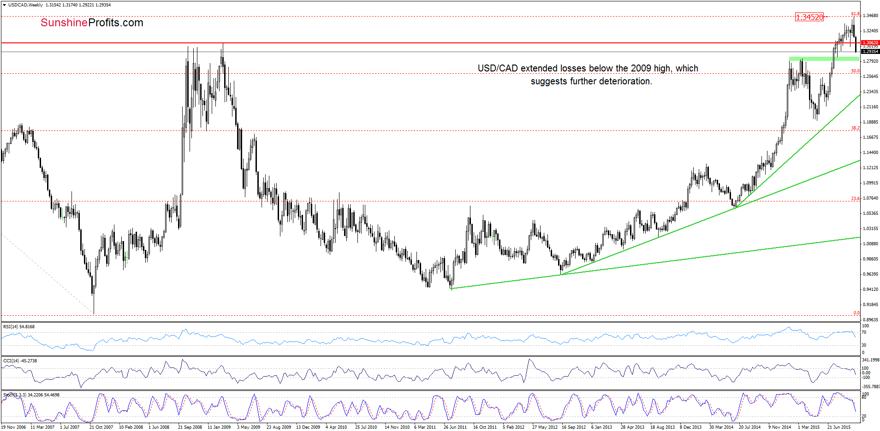
Task: Click the 1.03155 price axis value
Action: pyautogui.click(x=870, y=229)
